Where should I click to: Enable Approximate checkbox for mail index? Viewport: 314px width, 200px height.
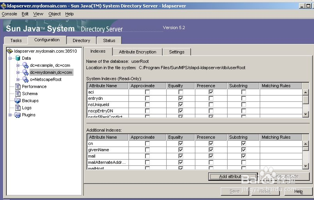click(x=147, y=156)
